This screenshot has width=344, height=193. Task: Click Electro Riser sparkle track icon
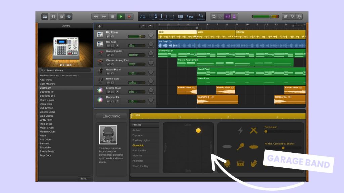[x=100, y=90]
